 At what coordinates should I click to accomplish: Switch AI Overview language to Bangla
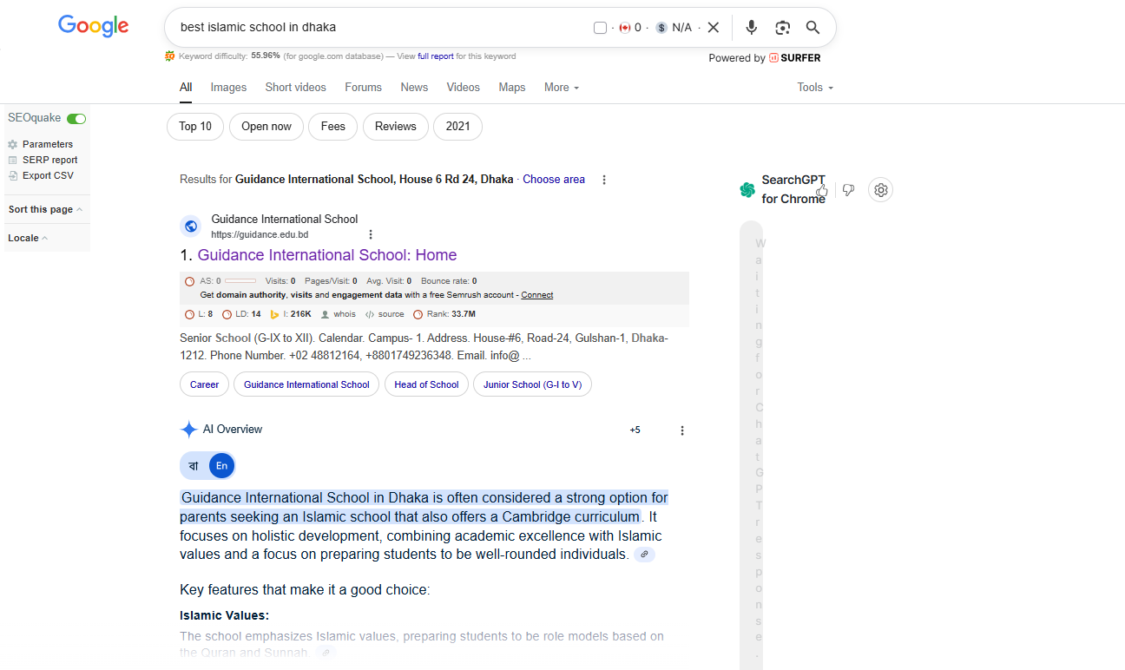click(x=194, y=466)
